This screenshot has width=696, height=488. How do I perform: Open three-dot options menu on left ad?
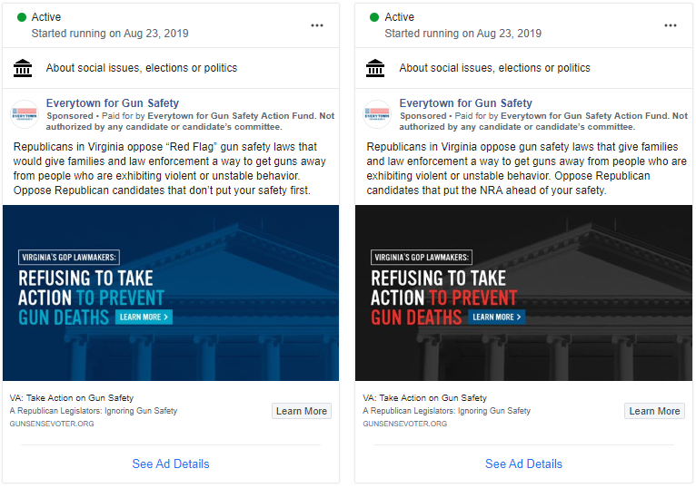click(317, 25)
